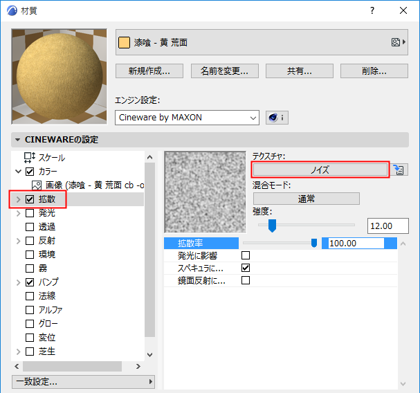Click the material name 漆喰 - 黄 荒面
The height and width of the screenshot is (393, 420).
pos(161,43)
